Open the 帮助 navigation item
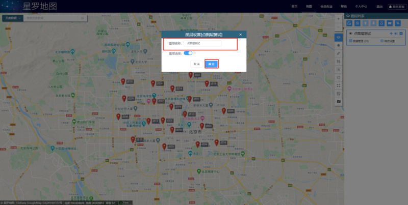This screenshot has width=408, height=205. pos(344,7)
